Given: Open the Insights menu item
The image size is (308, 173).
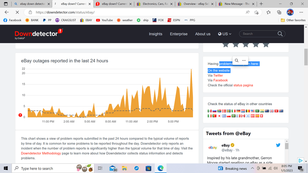Looking at the screenshot, I should [156, 34].
